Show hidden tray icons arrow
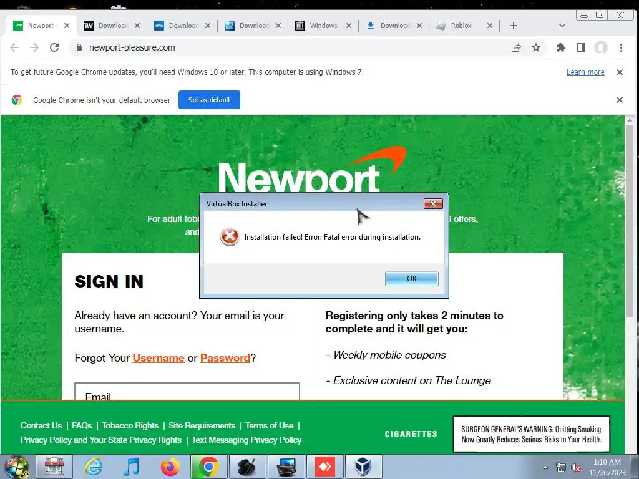Screen dimensions: 639x479 point(545,467)
